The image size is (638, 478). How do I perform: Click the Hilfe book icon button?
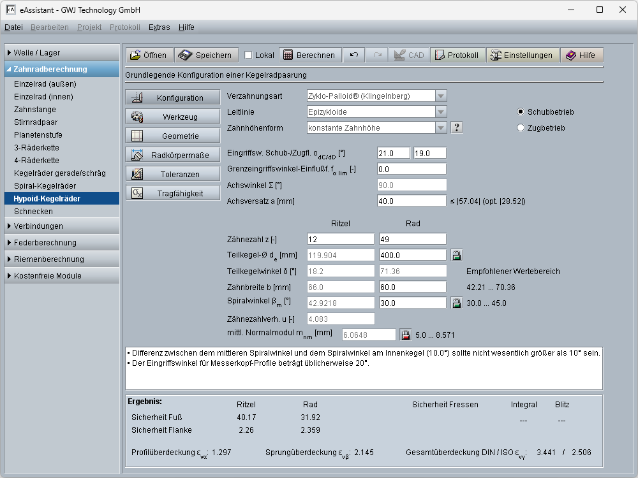pyautogui.click(x=581, y=55)
